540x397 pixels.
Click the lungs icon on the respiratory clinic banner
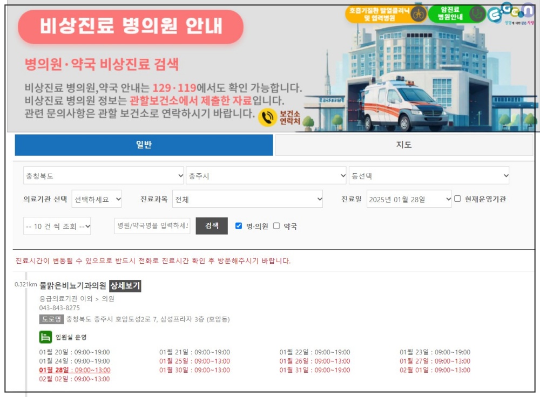(418, 14)
